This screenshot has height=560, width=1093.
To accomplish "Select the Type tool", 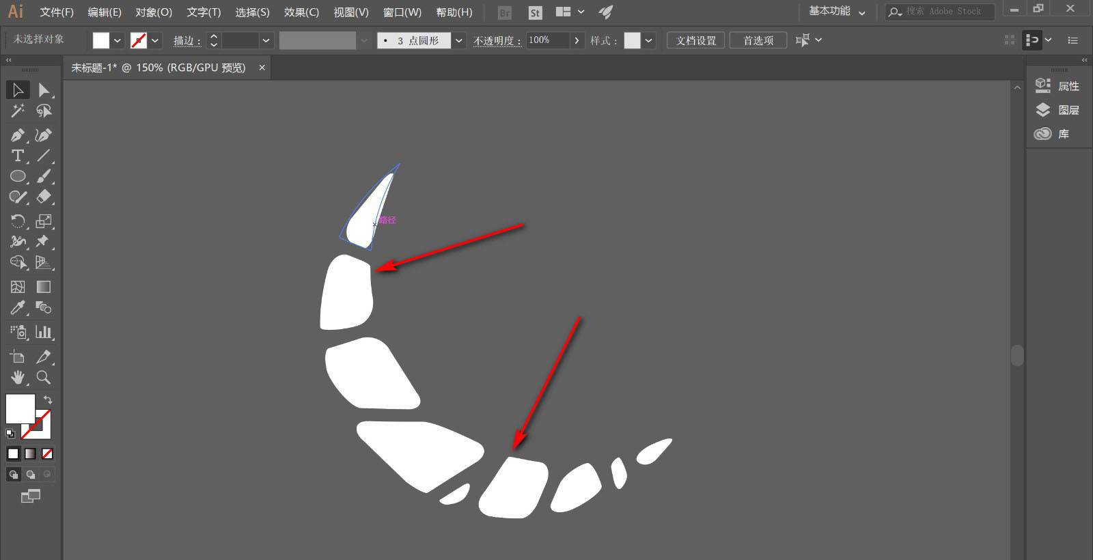I will [18, 156].
